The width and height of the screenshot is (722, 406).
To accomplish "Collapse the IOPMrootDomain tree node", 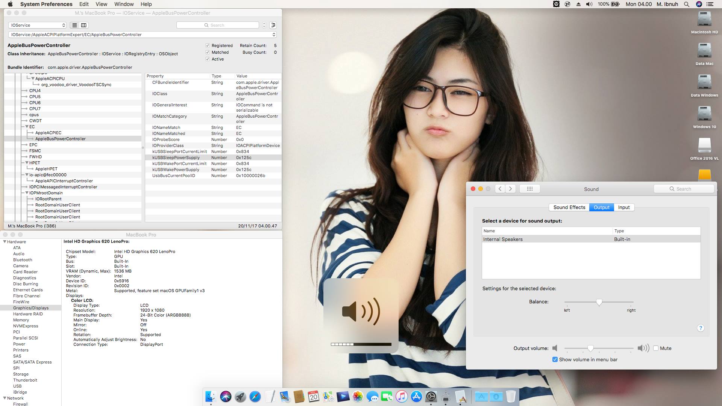I will click(27, 193).
